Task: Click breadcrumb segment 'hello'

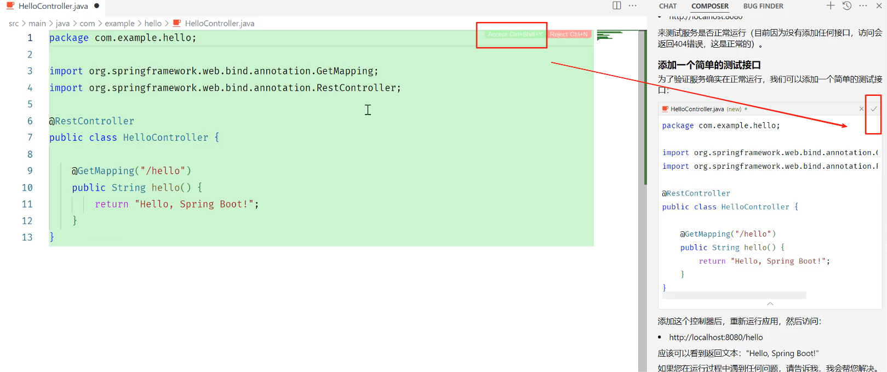Action: coord(153,24)
